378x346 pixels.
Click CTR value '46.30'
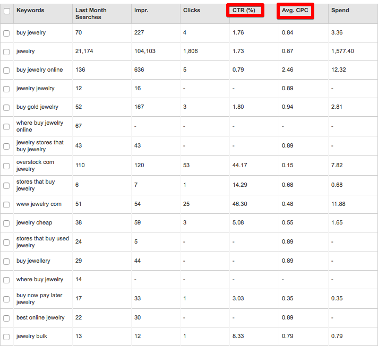tap(239, 204)
